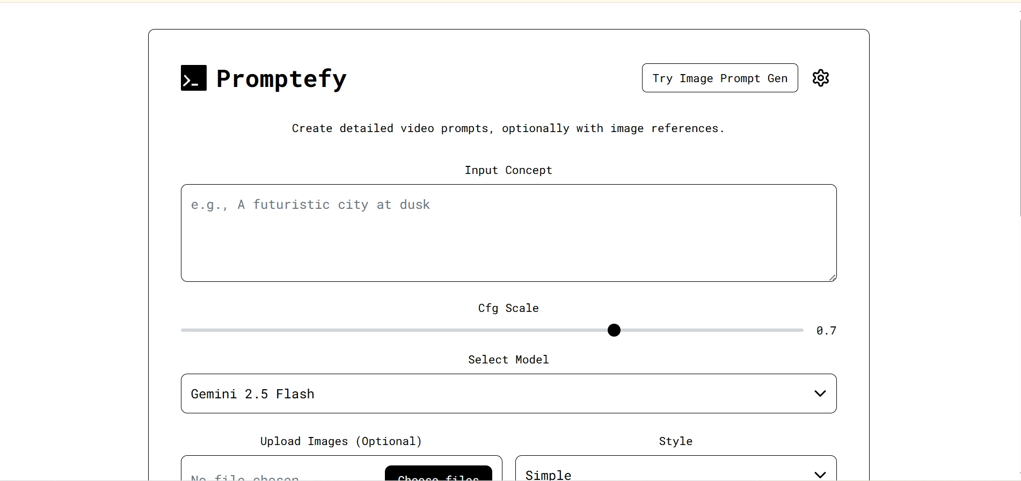
Task: Click the "Input Concept" field label
Action: coord(508,170)
